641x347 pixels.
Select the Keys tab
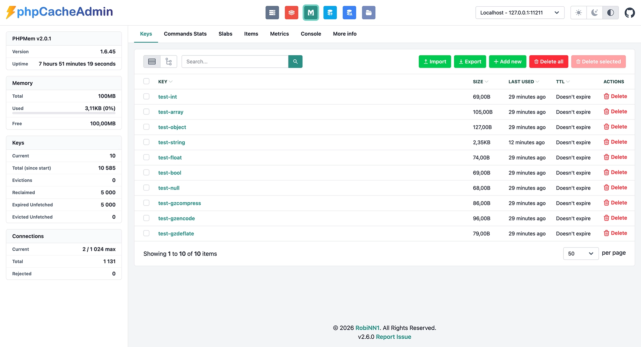(x=146, y=34)
